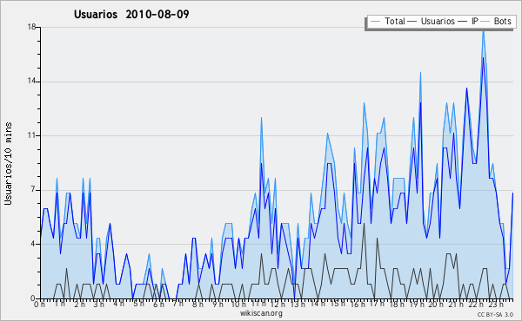Click the Total spike just after 11 h
The height and width of the screenshot is (321, 522).
(x=261, y=118)
